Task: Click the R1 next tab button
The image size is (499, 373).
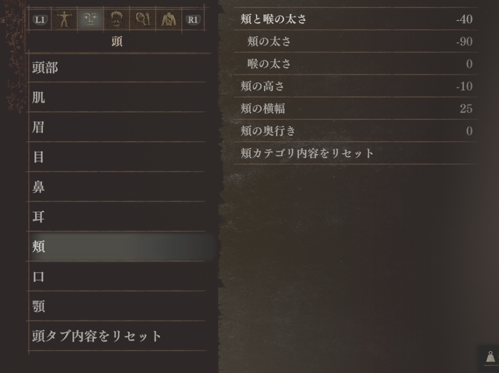Action: (x=193, y=20)
